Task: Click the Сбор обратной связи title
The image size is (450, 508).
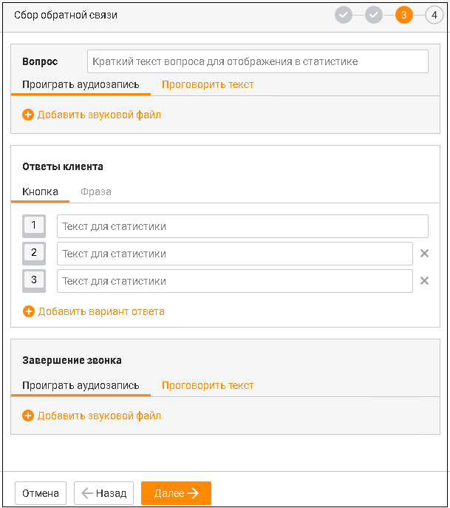Action: 66,15
